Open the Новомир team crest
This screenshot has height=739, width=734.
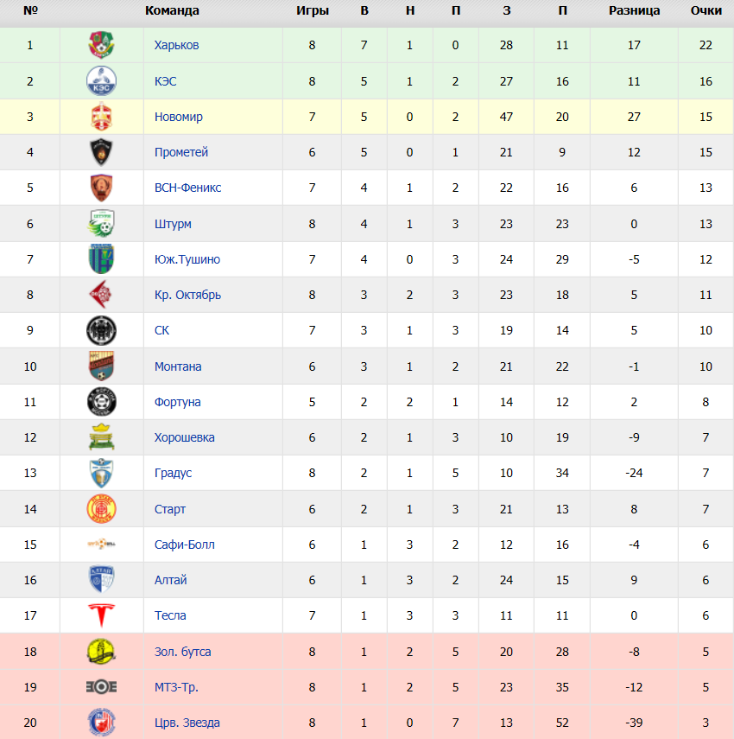click(x=101, y=117)
